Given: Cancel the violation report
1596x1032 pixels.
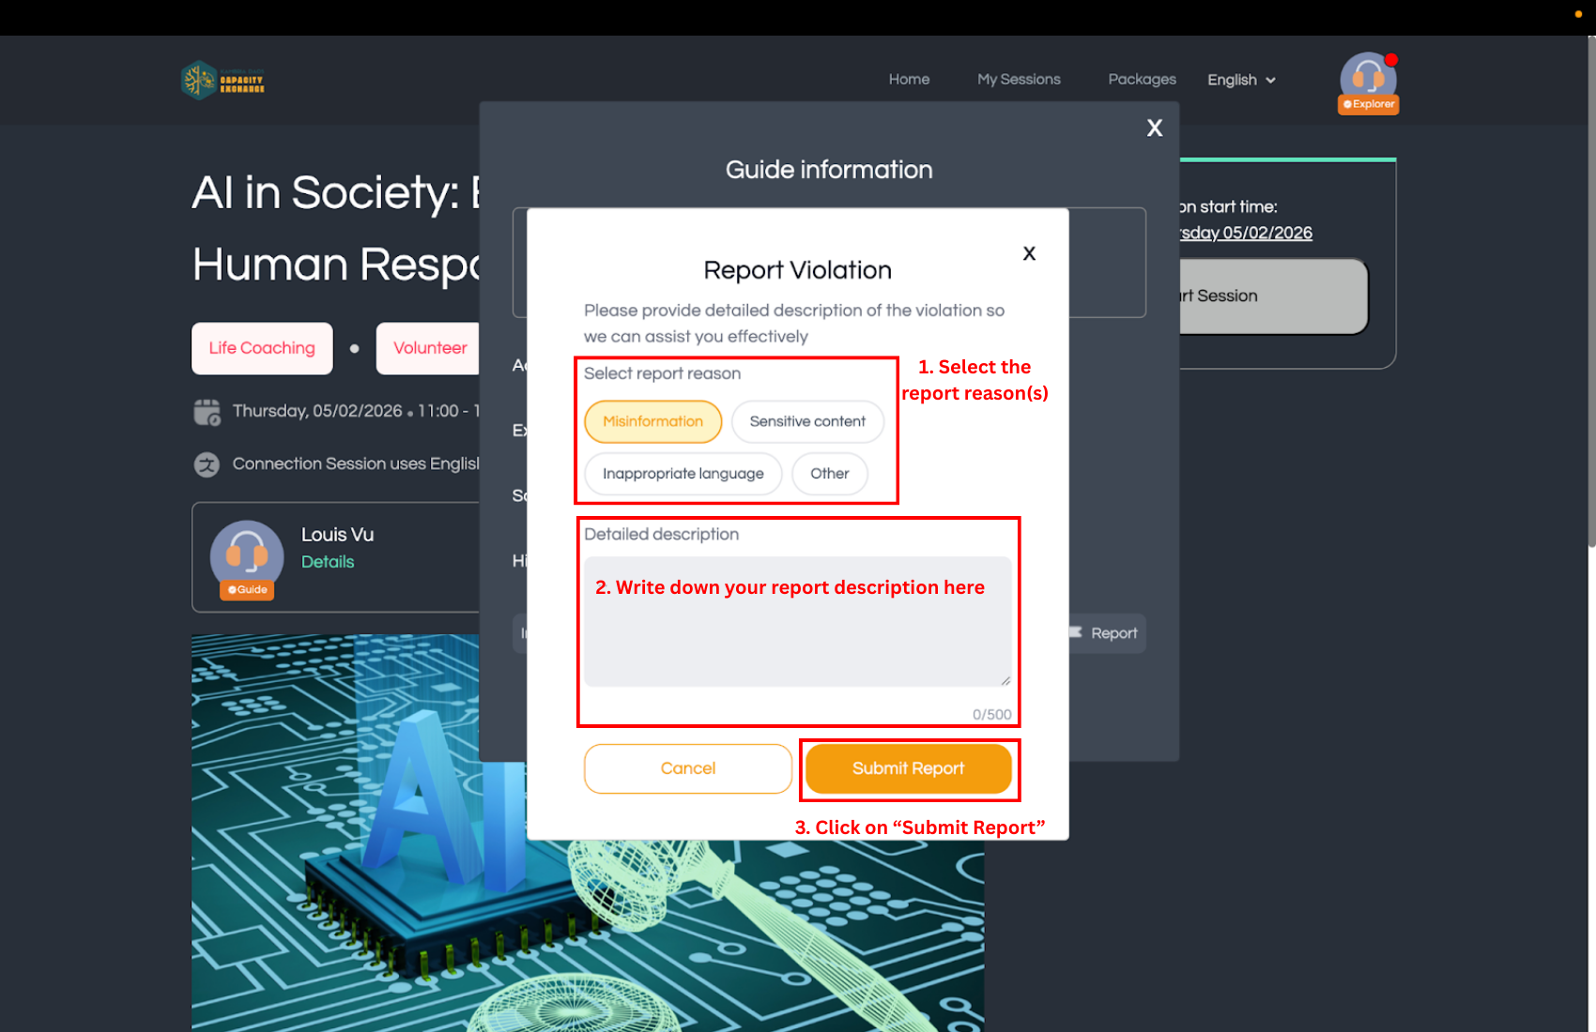Looking at the screenshot, I should [687, 768].
